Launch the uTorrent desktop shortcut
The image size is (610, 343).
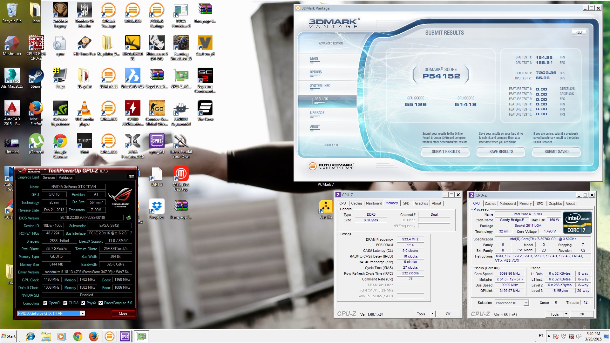[x=36, y=144]
